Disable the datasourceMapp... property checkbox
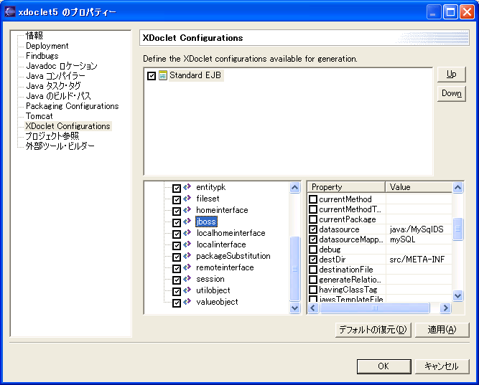 pos(313,239)
